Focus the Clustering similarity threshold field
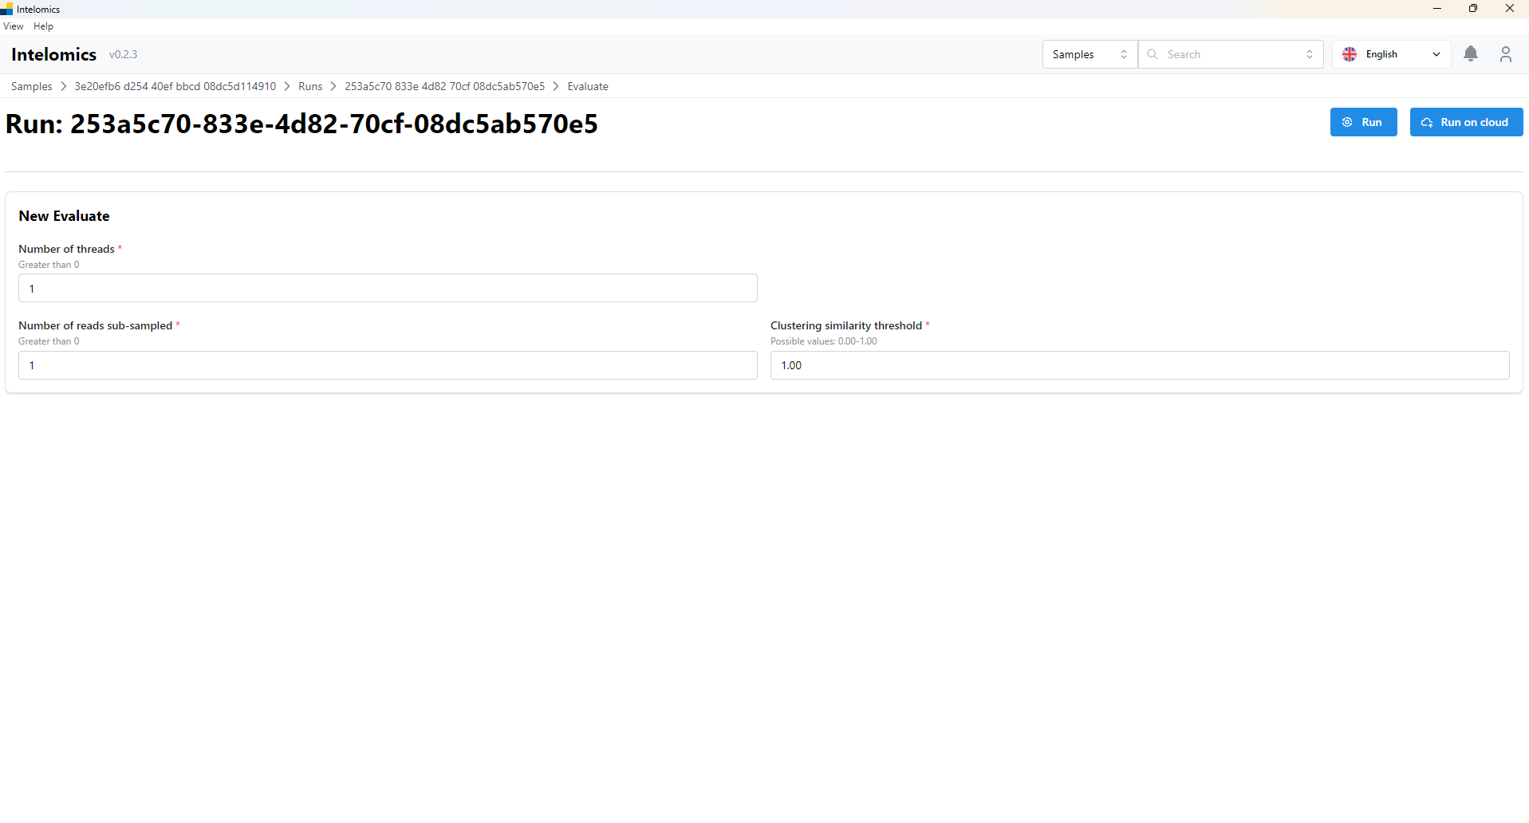 tap(1139, 365)
